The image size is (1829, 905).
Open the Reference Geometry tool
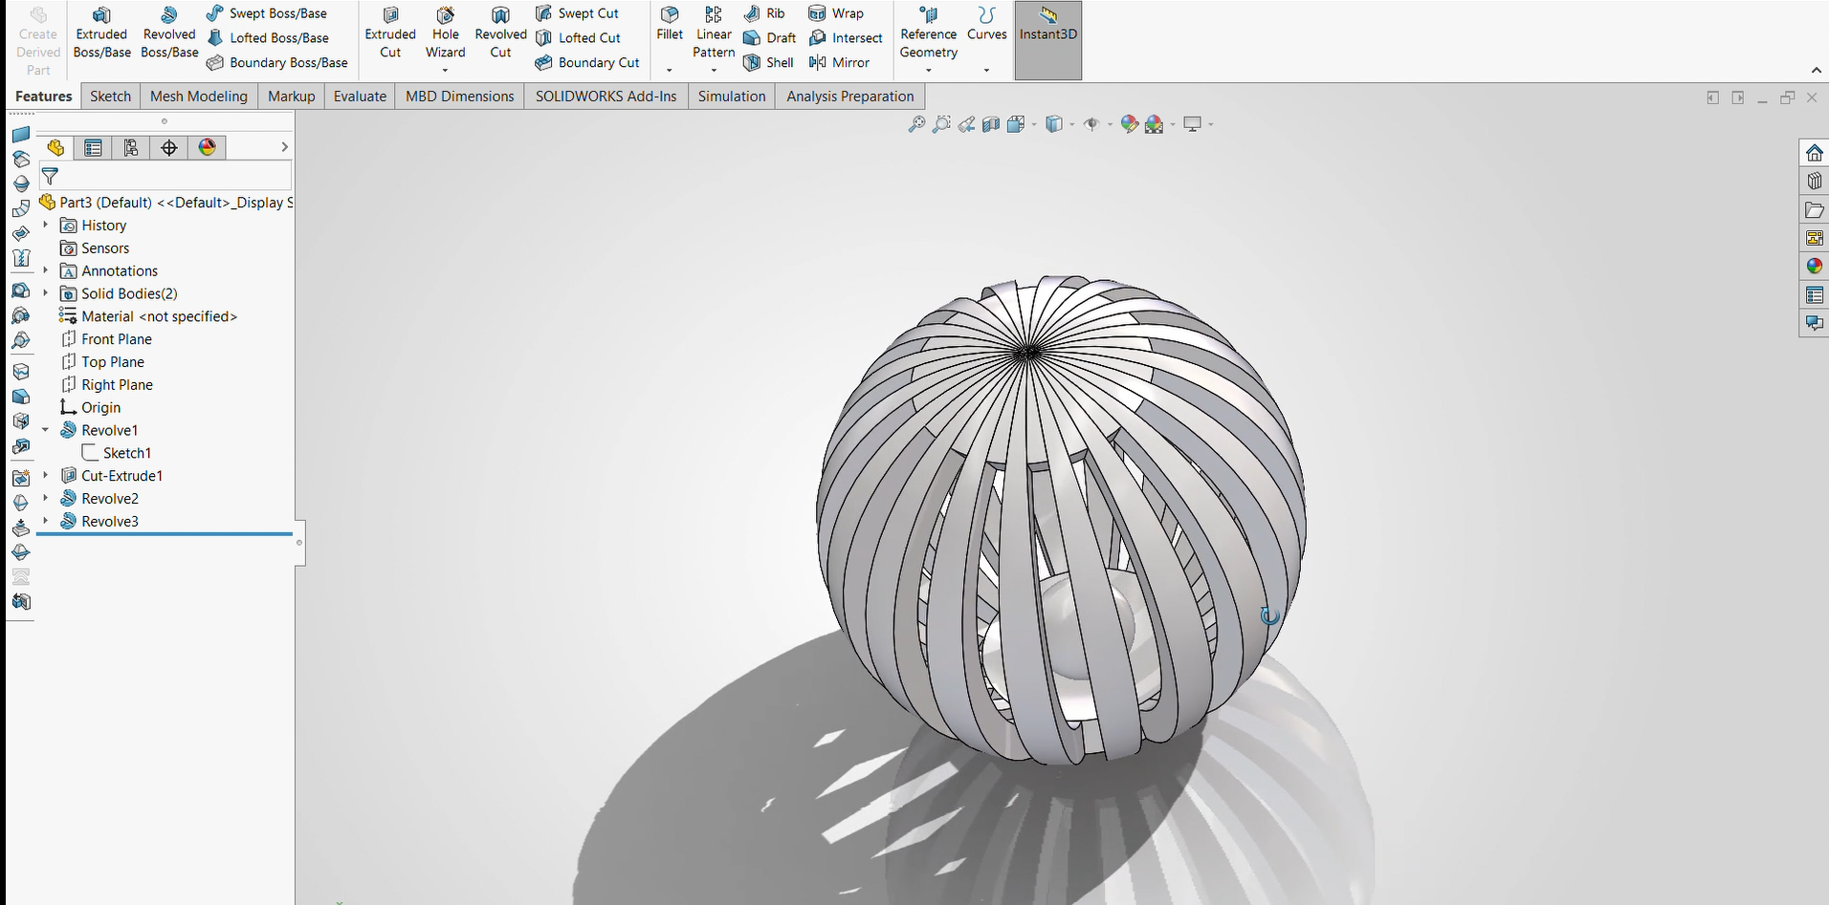(928, 33)
